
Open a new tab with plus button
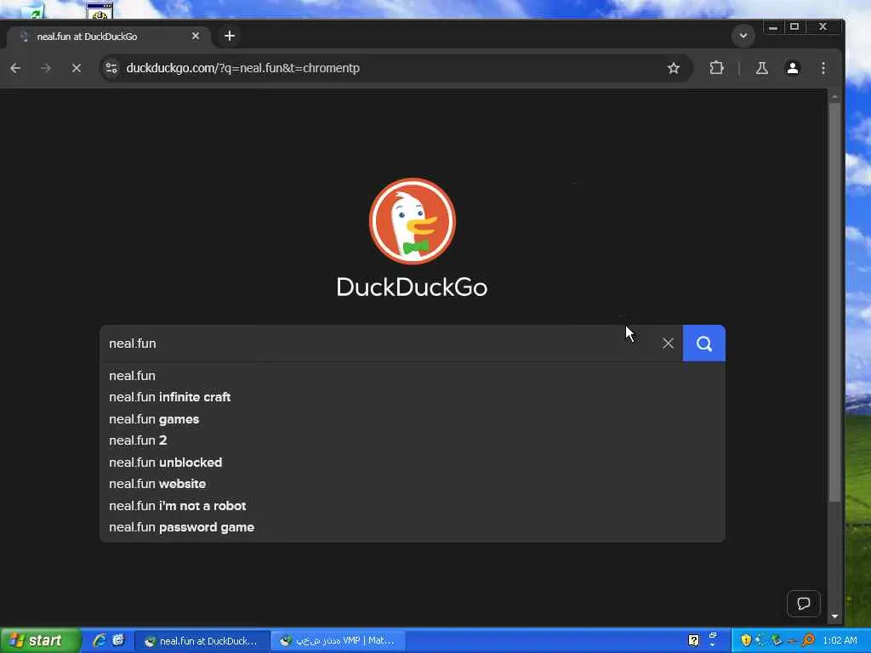(x=230, y=36)
